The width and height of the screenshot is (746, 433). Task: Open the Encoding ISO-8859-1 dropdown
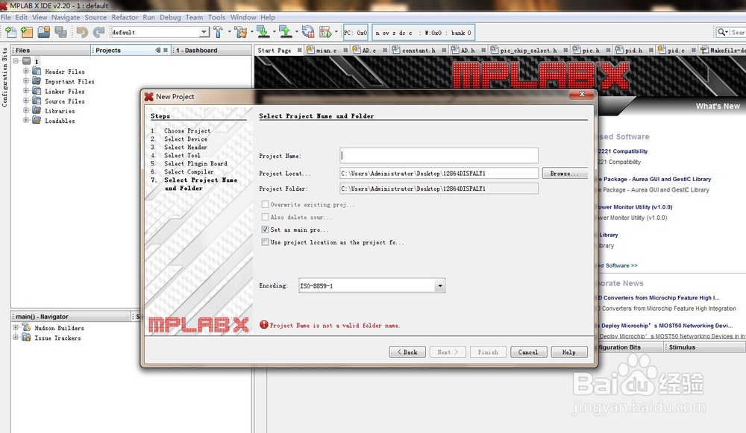(439, 285)
